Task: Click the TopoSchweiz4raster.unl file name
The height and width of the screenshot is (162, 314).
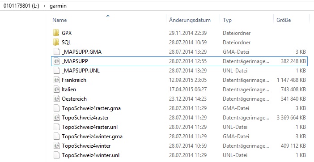Action: (x=90, y=127)
